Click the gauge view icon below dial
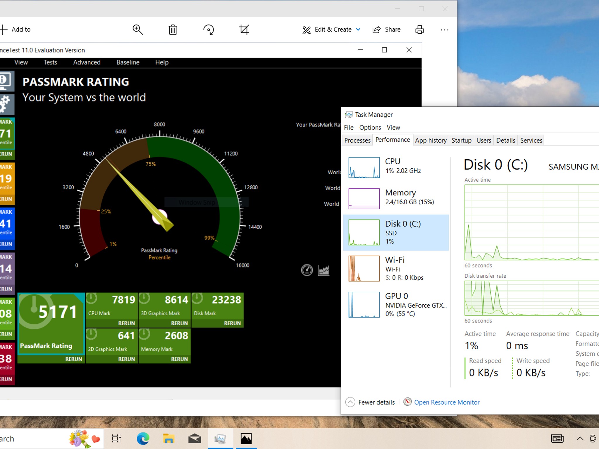This screenshot has width=599, height=449. 307,270
